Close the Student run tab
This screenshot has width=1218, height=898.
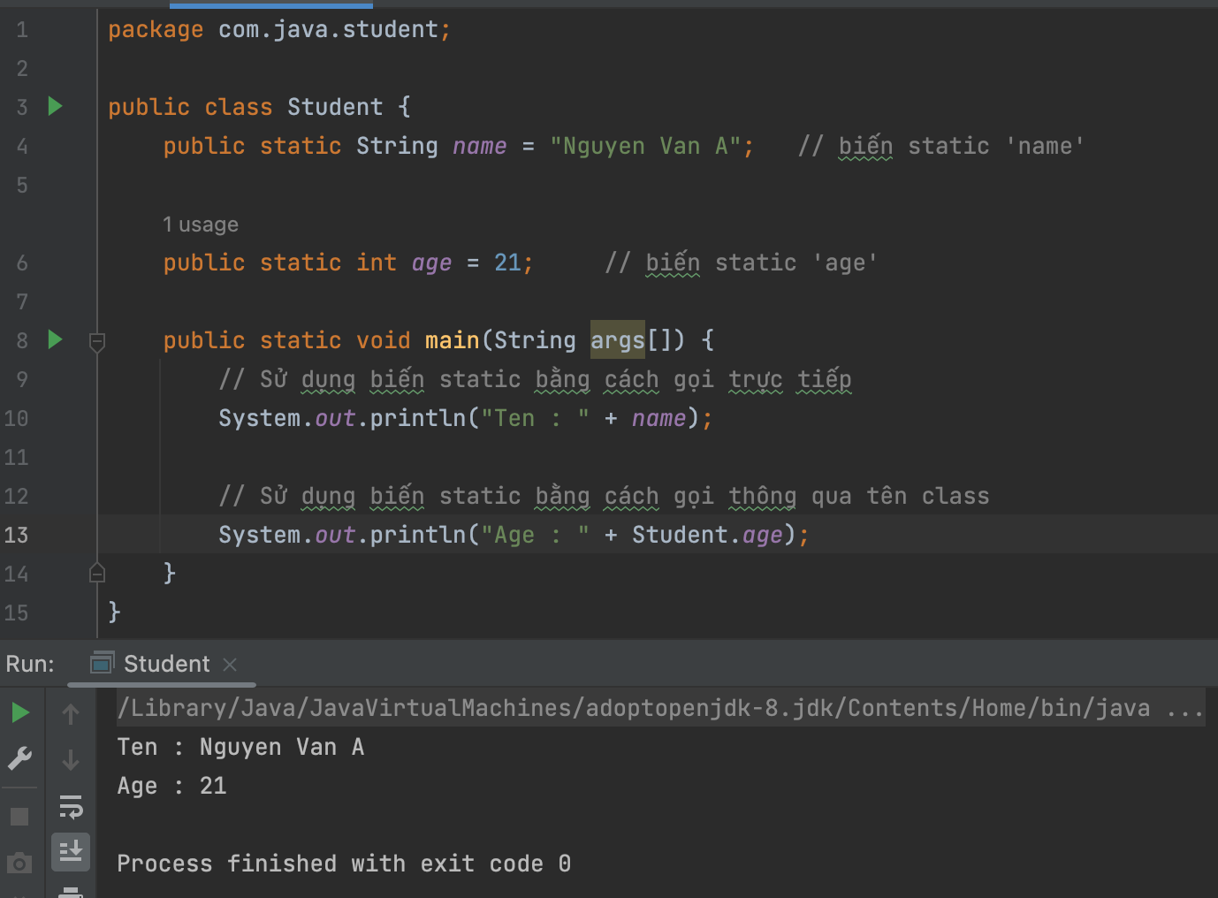(230, 664)
